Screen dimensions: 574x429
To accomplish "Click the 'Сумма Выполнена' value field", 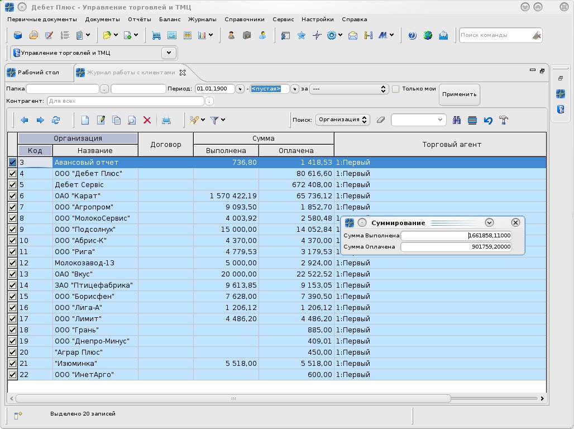I will (x=456, y=236).
